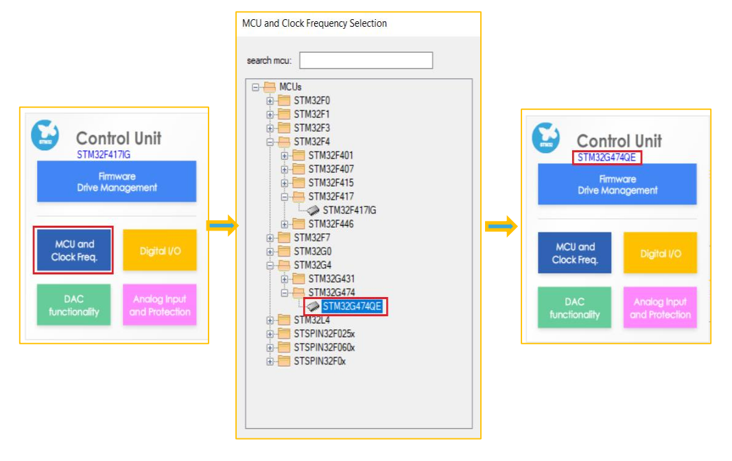This screenshot has height=461, width=732.
Task: Click the chip icon beside STM32G474QE
Action: click(313, 307)
